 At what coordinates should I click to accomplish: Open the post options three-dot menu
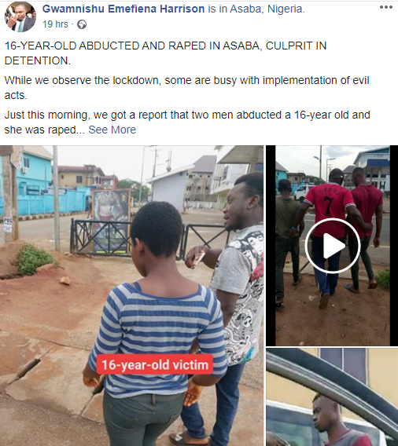click(386, 7)
